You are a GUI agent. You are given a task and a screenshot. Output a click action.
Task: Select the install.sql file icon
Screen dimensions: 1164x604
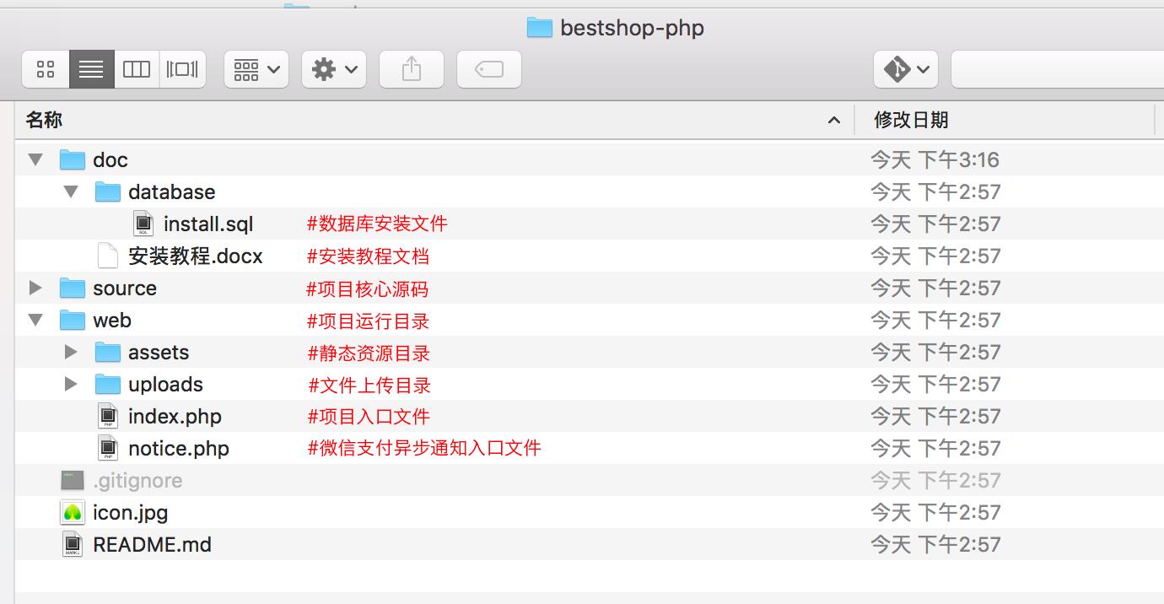143,224
